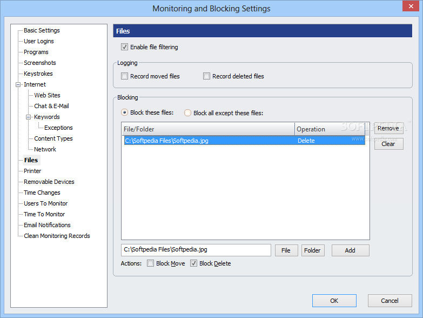Add the path to the block list

[350, 250]
